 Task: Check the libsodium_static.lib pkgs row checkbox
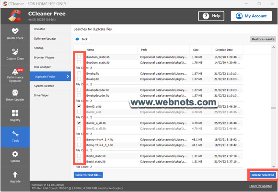click(79, 62)
